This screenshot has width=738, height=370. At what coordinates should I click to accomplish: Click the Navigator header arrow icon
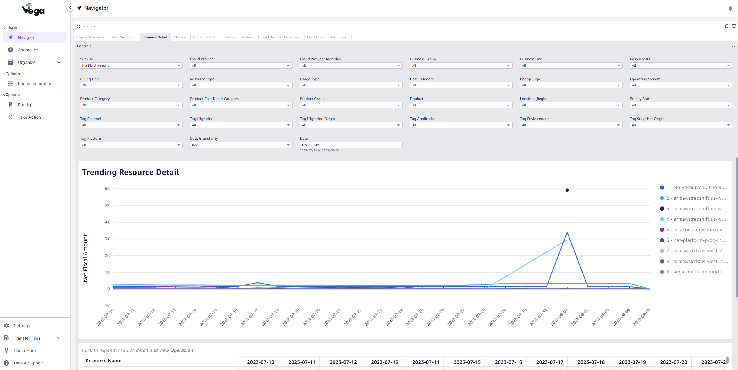click(x=79, y=8)
